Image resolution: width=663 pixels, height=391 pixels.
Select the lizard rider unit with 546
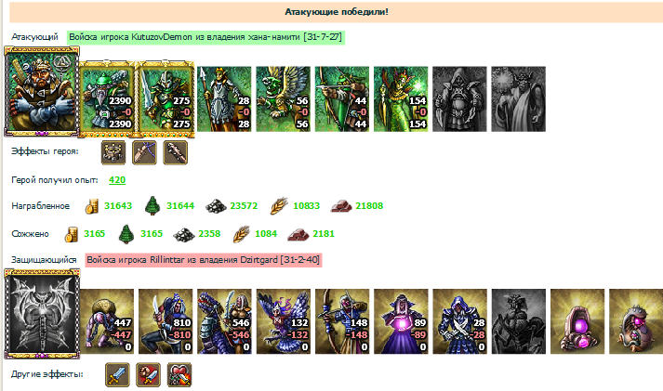coord(224,321)
